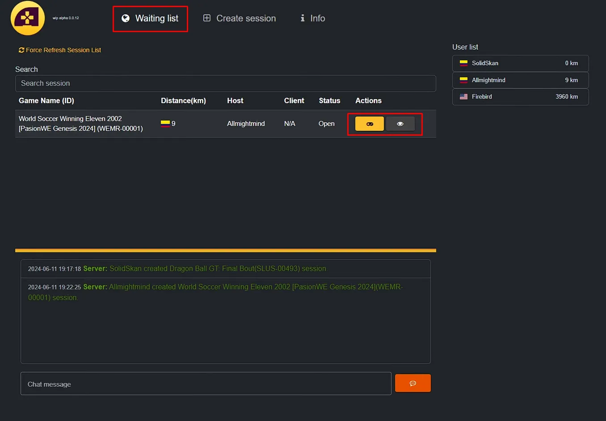
Task: Click the US flag icon next to Firebird
Action: point(463,97)
